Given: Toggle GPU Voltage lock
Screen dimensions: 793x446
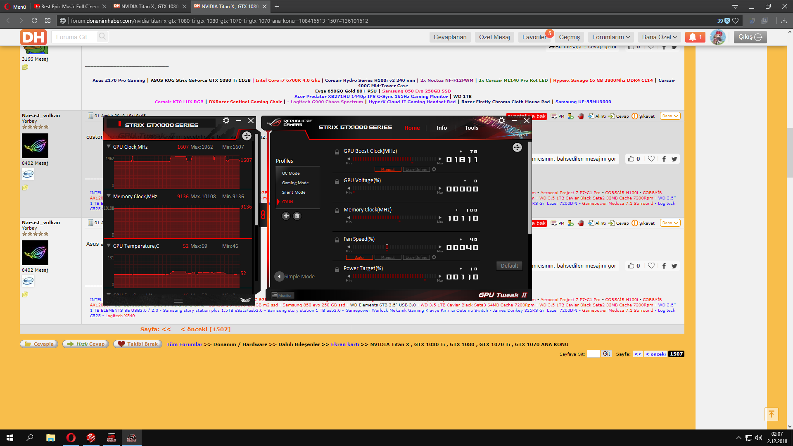Looking at the screenshot, I should (337, 181).
